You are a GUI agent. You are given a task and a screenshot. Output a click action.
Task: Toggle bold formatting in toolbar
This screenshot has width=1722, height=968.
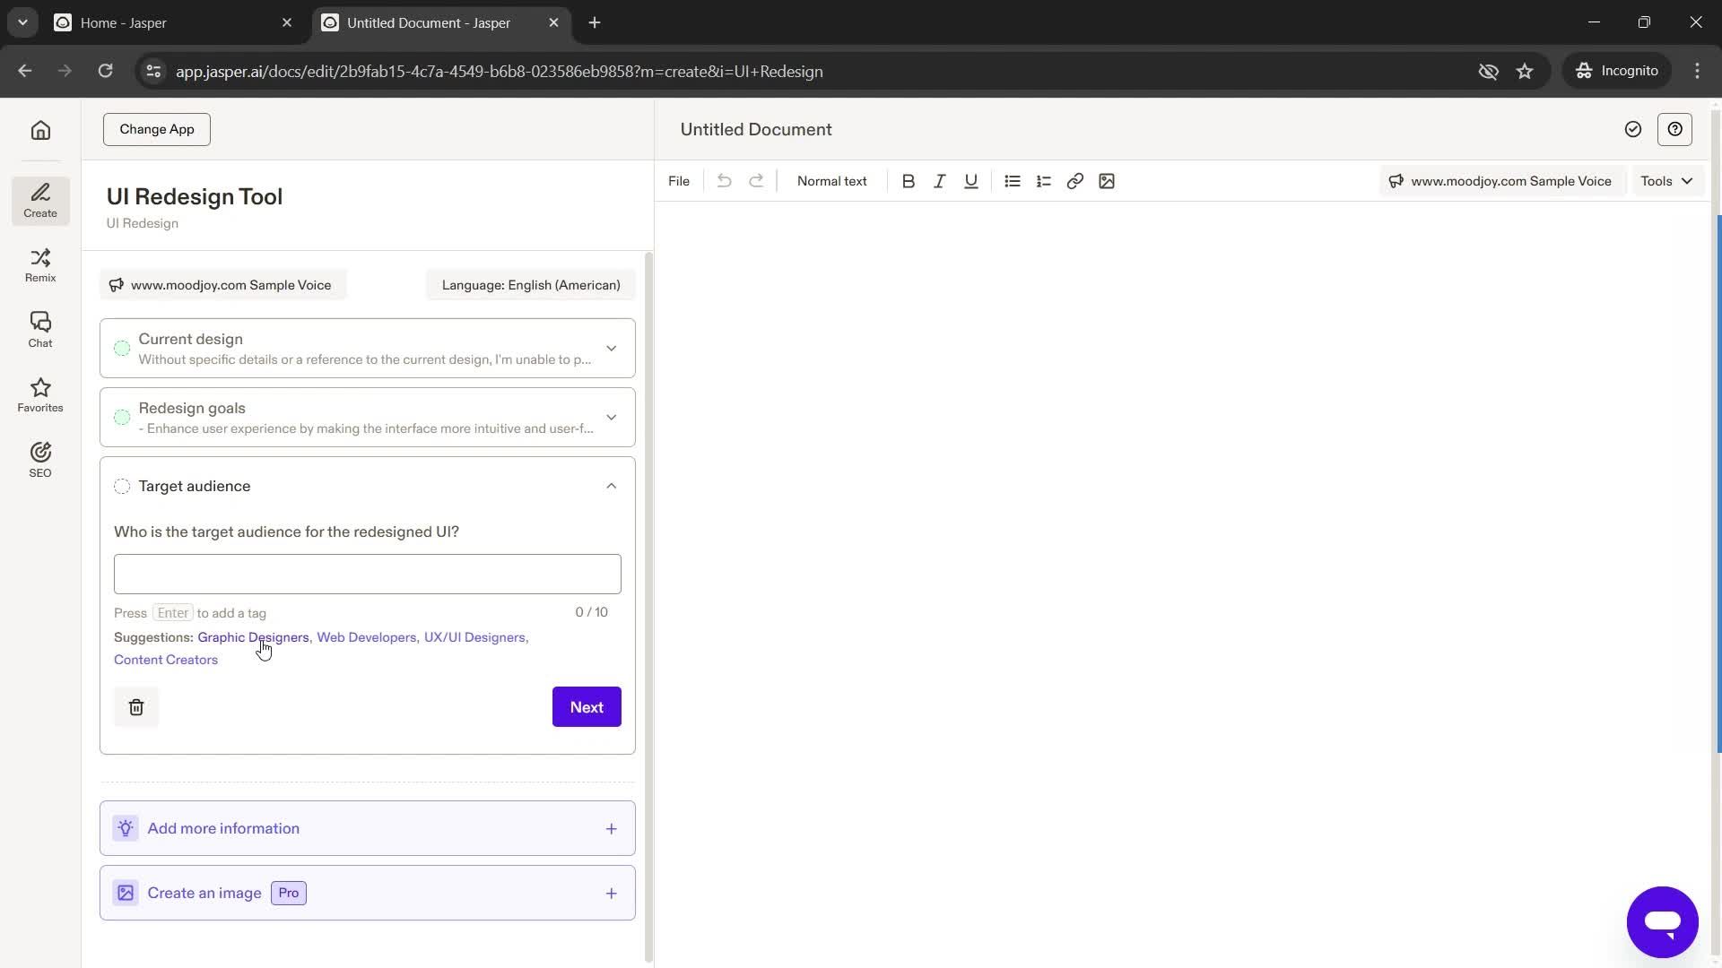pyautogui.click(x=909, y=181)
